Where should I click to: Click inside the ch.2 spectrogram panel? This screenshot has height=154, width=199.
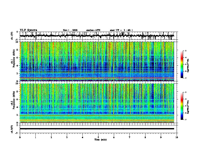click(97, 103)
